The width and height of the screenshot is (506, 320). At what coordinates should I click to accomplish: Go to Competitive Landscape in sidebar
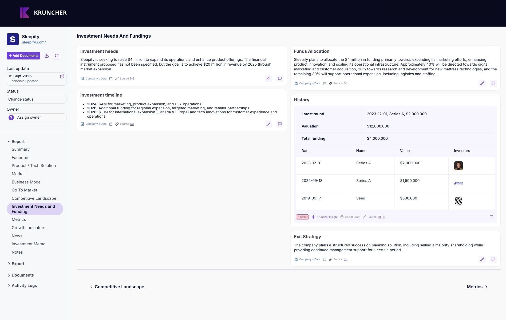[34, 198]
